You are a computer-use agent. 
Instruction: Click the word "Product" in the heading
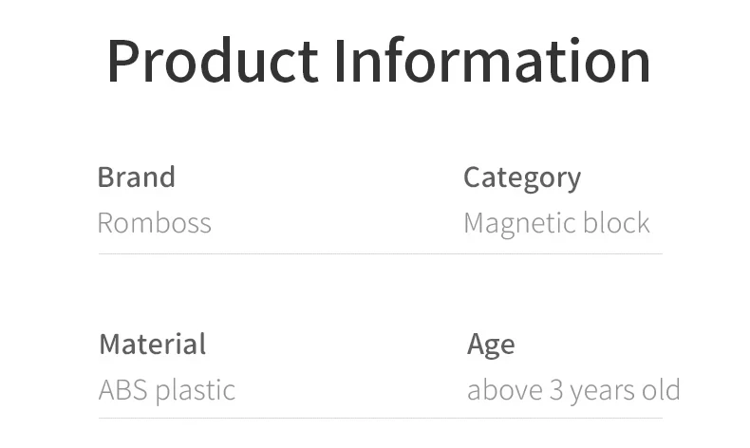(212, 61)
